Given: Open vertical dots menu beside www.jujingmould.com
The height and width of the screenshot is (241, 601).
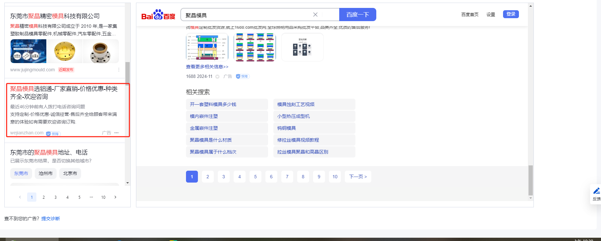Looking at the screenshot, I should pyautogui.click(x=119, y=70).
